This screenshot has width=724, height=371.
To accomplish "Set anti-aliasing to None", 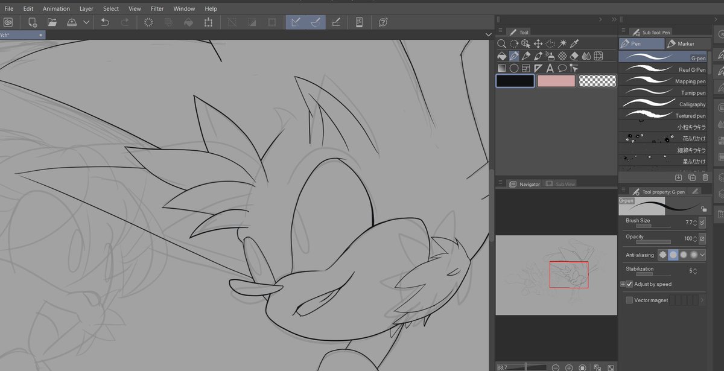I will coord(663,255).
